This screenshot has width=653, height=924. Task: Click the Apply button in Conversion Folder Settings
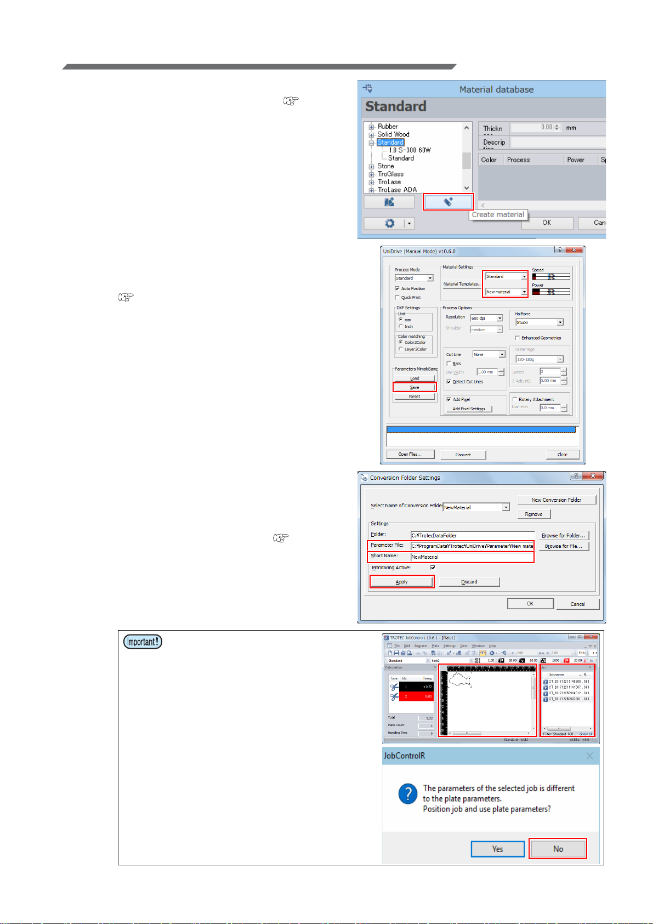coord(402,582)
